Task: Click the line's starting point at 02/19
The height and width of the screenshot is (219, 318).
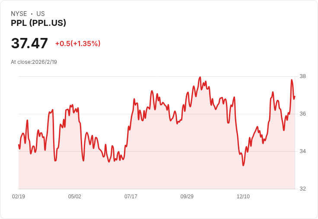Action: 19,145
